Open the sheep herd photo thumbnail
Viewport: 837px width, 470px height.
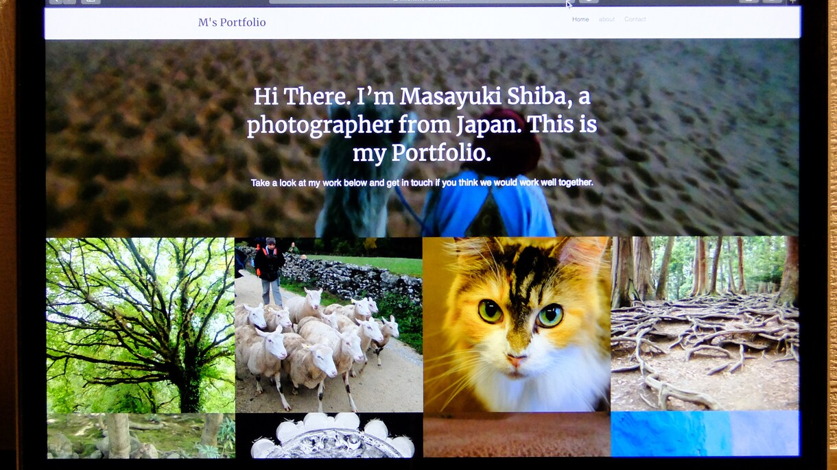(329, 325)
